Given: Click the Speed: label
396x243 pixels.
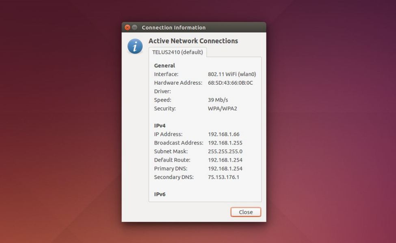Looking at the screenshot, I should [x=162, y=100].
